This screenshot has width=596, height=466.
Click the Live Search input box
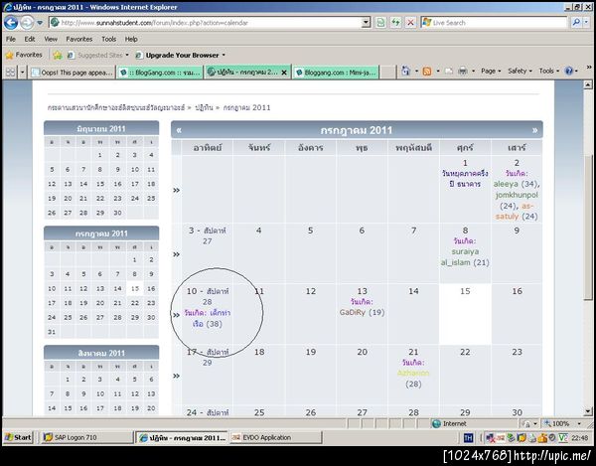click(494, 23)
